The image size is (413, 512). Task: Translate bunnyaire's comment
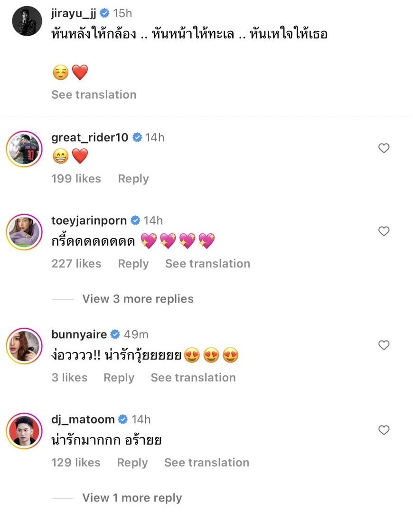(x=193, y=378)
